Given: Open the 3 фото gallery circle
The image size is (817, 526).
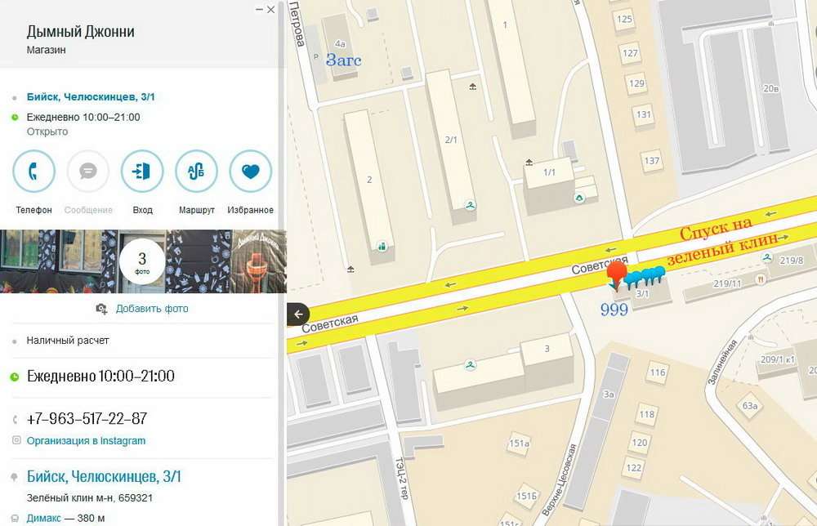Looking at the screenshot, I should pos(142,261).
